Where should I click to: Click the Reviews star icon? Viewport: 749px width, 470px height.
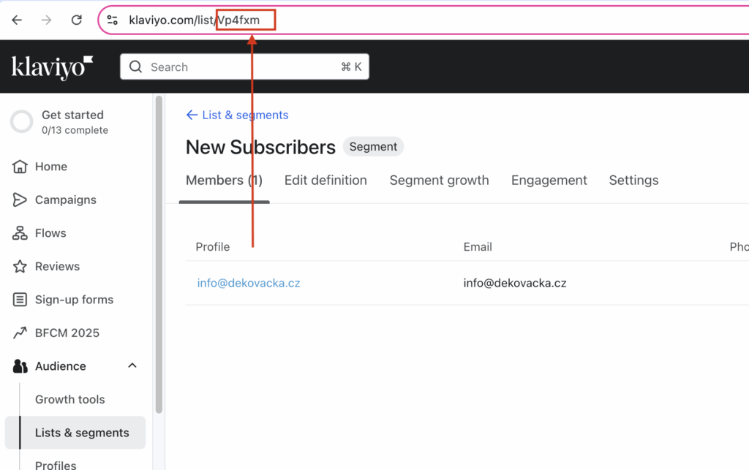point(20,266)
